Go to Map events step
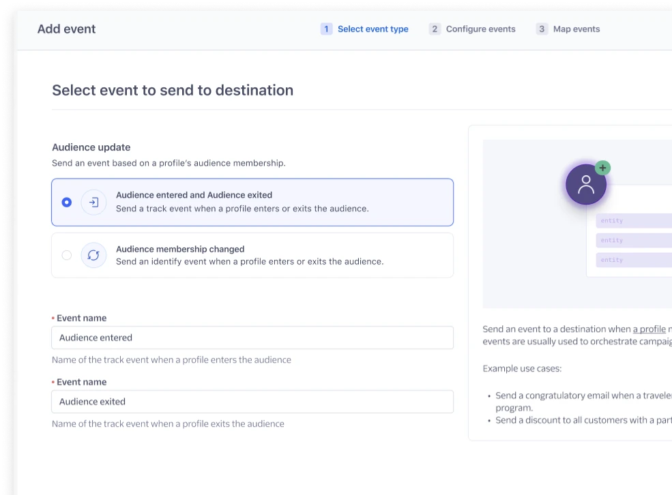This screenshot has width=672, height=495. tap(568, 29)
